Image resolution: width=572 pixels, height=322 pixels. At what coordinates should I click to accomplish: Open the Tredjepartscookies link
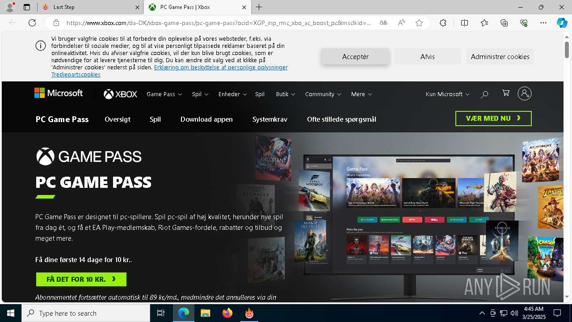click(x=76, y=74)
